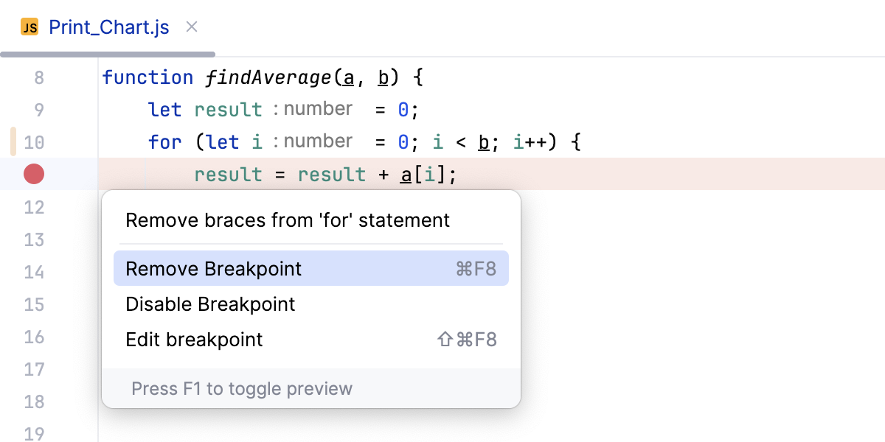The width and height of the screenshot is (885, 442).
Task: Close the Print_Chart.js editor tab
Action: pos(191,27)
